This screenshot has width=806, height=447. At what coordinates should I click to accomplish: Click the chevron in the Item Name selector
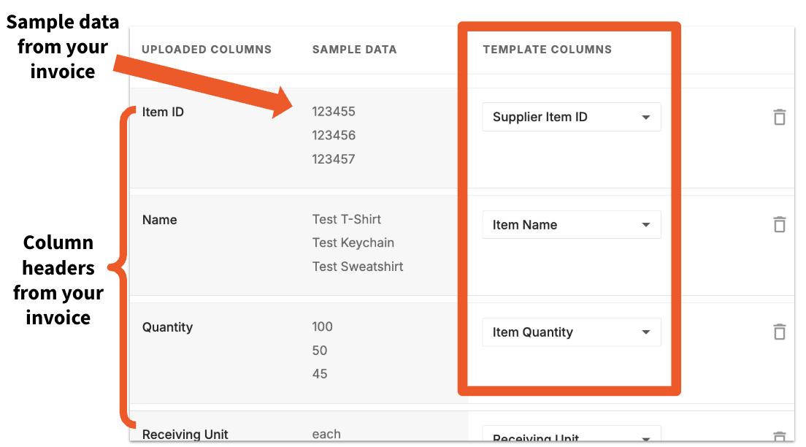(645, 224)
